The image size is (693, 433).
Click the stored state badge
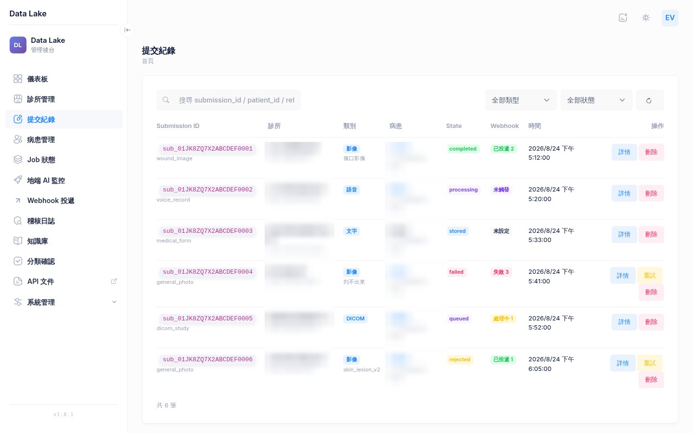point(457,231)
